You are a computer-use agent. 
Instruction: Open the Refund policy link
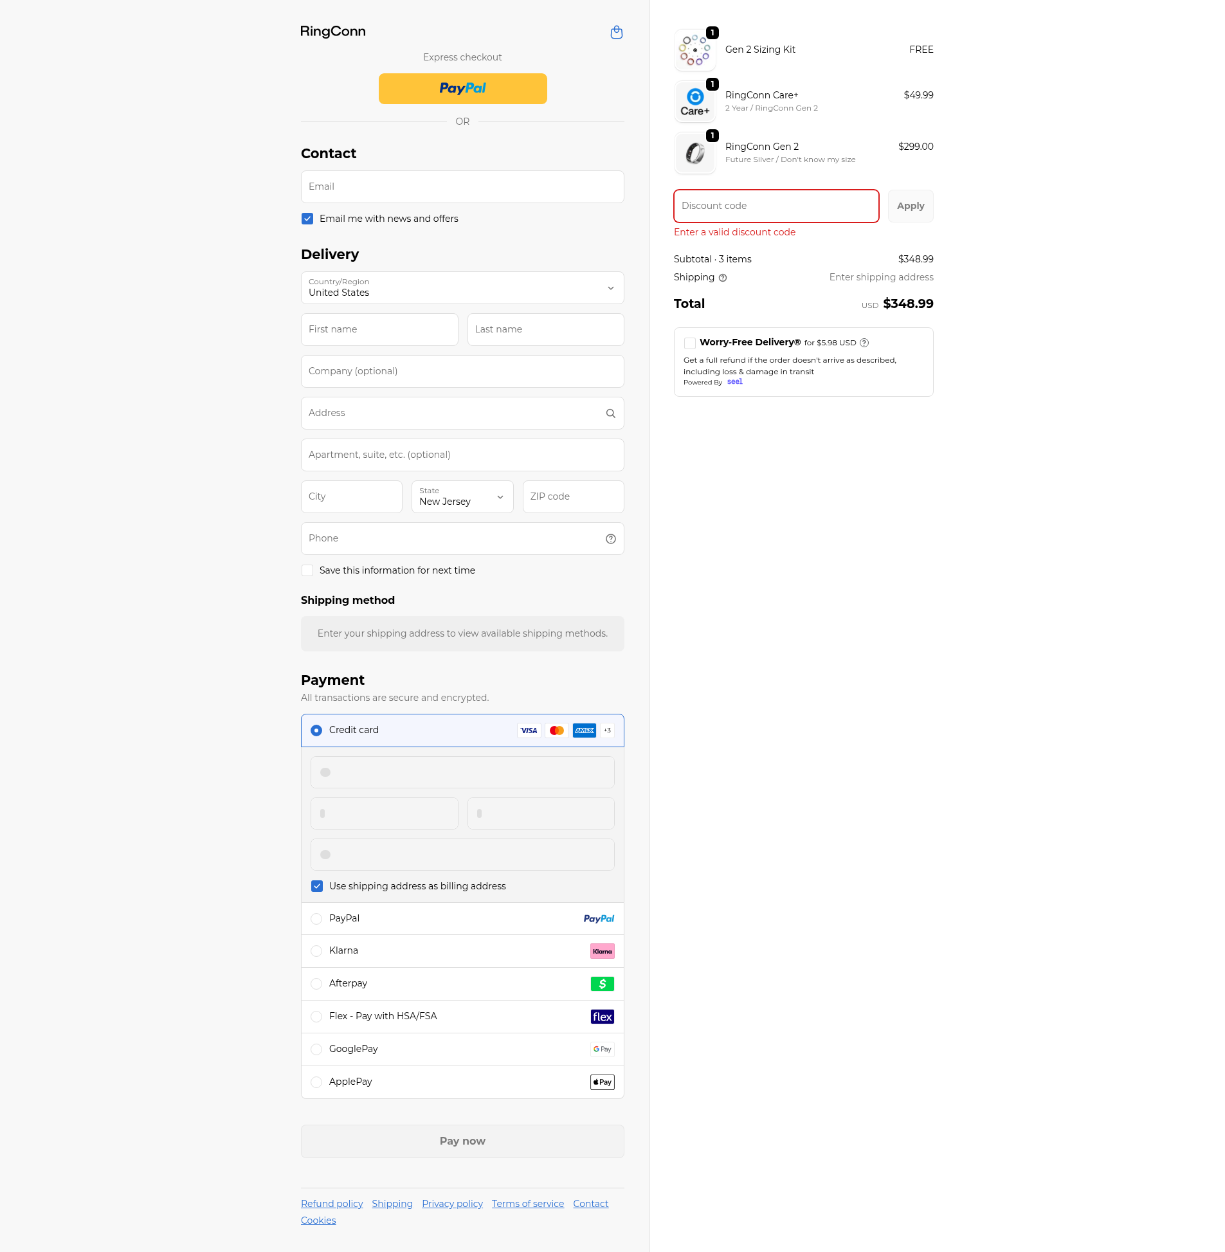(331, 1204)
